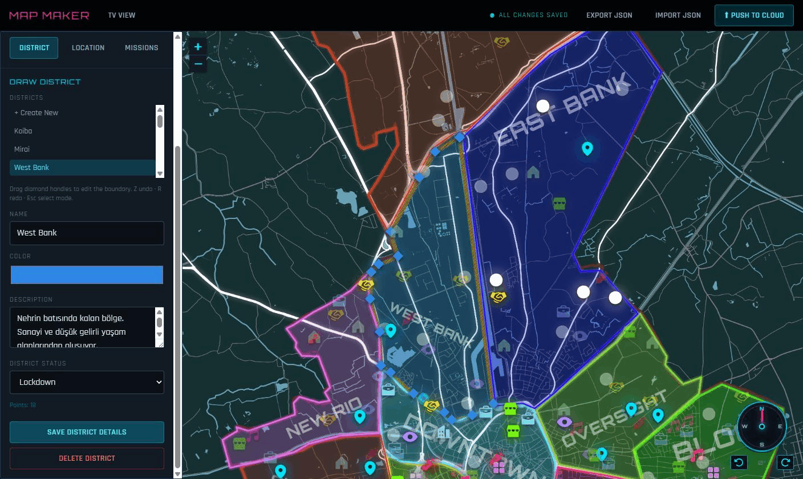803x479 pixels.
Task: Click the compass widget on the map
Action: tap(761, 427)
